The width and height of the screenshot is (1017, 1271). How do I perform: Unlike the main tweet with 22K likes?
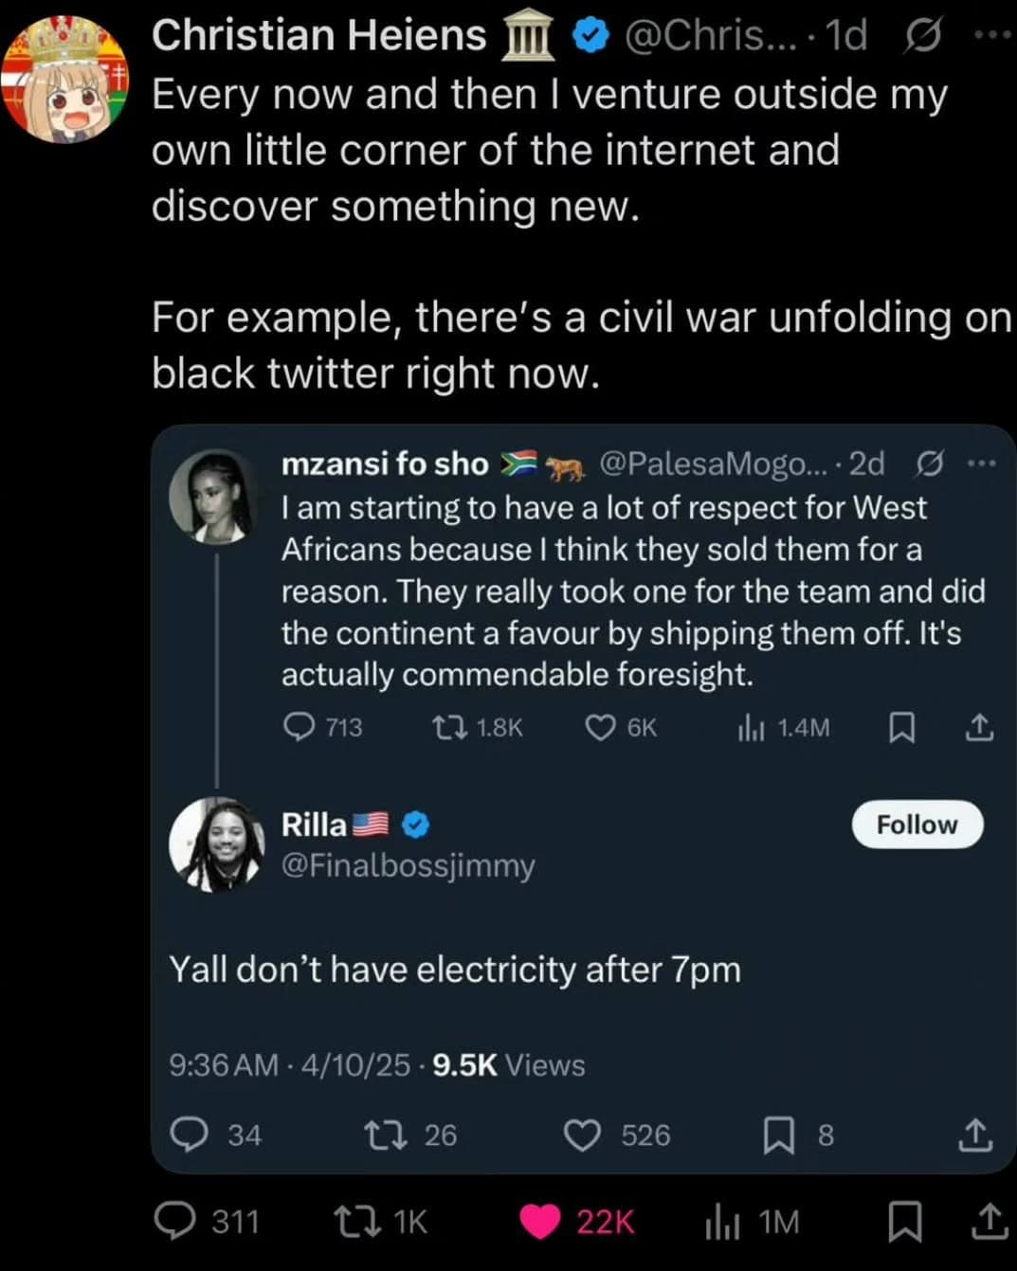click(540, 1221)
